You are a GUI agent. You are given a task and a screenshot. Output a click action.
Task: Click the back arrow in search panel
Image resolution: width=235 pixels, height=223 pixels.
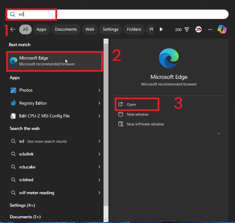tap(13, 29)
